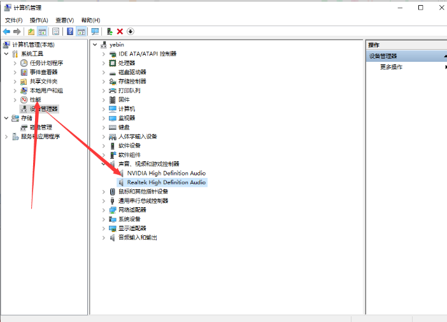Screen dimensions: 447x322
Task: Click the blue question mark help icon
Action: tap(70, 31)
